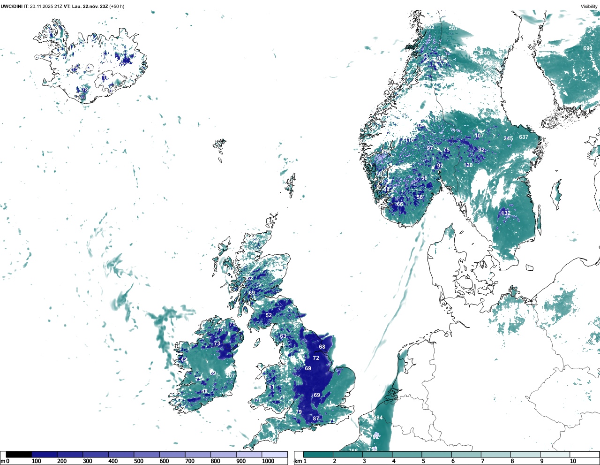
Task: Click the 4–5 km teal legend swatch
Action: click(407, 455)
